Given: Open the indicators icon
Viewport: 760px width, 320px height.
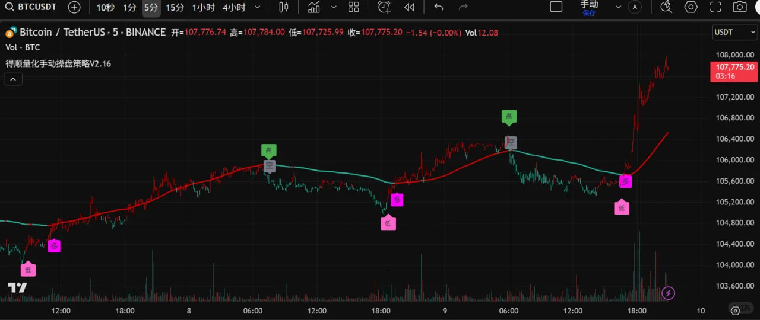Looking at the screenshot, I should point(314,7).
